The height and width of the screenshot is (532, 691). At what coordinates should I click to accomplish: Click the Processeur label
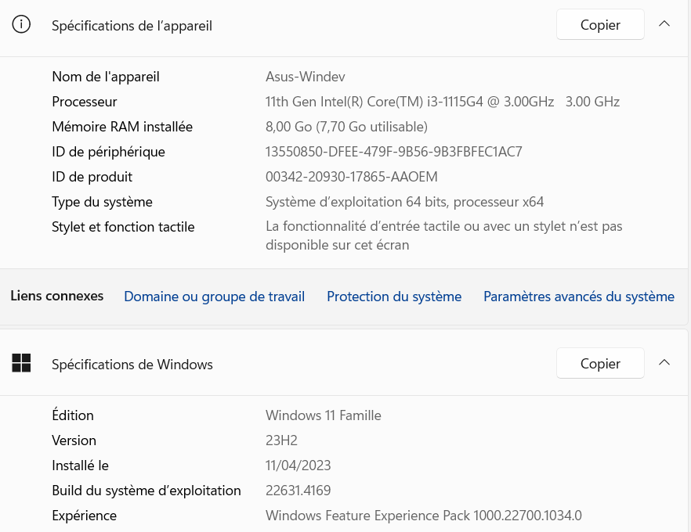(x=85, y=102)
